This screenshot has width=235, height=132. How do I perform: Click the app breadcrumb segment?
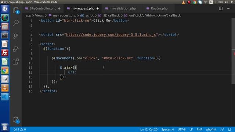[x=28, y=15]
